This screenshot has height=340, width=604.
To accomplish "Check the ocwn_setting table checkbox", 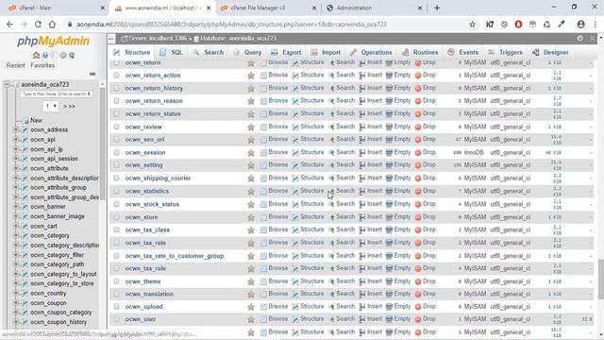I will point(116,165).
